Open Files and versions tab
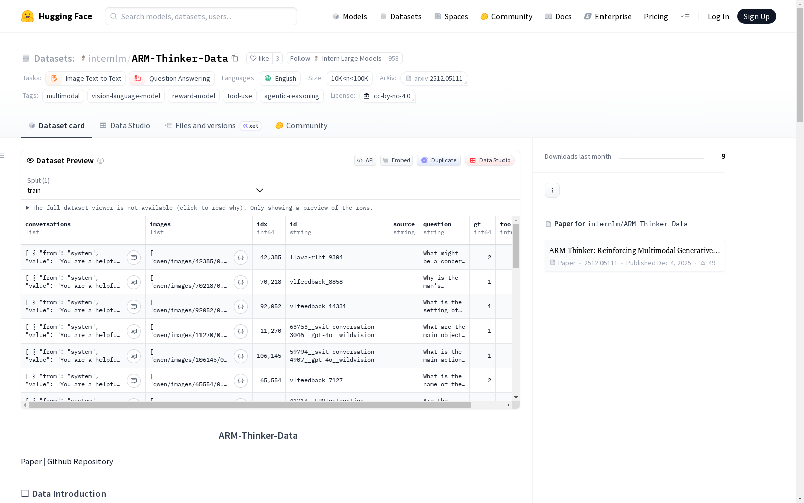This screenshot has width=804, height=503. click(x=213, y=126)
